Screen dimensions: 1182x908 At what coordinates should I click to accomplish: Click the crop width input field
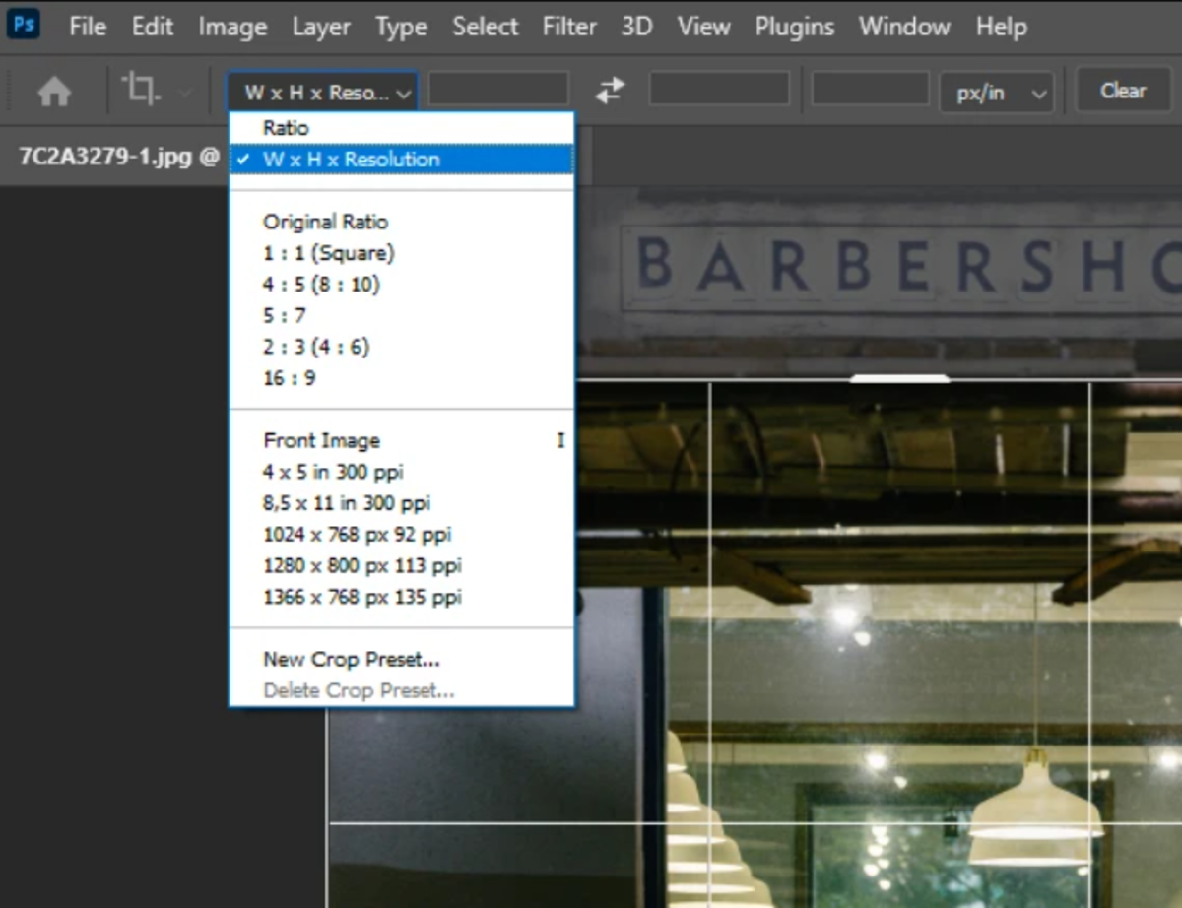click(497, 90)
